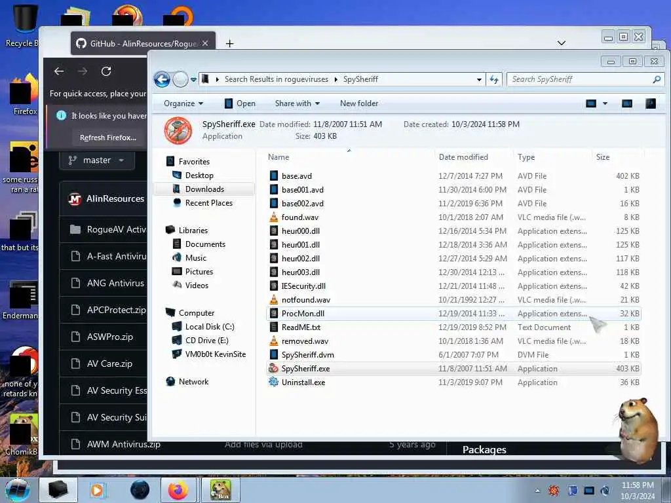Open the master branch dropdown on GitHub
The height and width of the screenshot is (503, 671).
pos(97,160)
